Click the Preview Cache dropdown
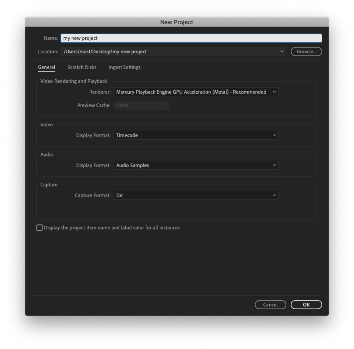The height and width of the screenshot is (349, 354). click(141, 105)
